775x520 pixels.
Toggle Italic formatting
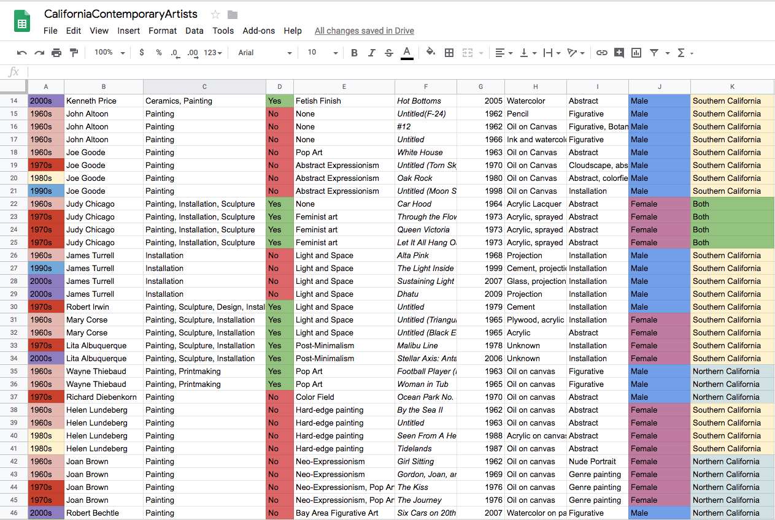(x=371, y=53)
